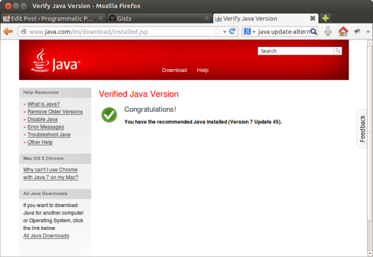Go back with the orange arrow button
Viewport: 373px width, 257px height.
tap(8, 31)
